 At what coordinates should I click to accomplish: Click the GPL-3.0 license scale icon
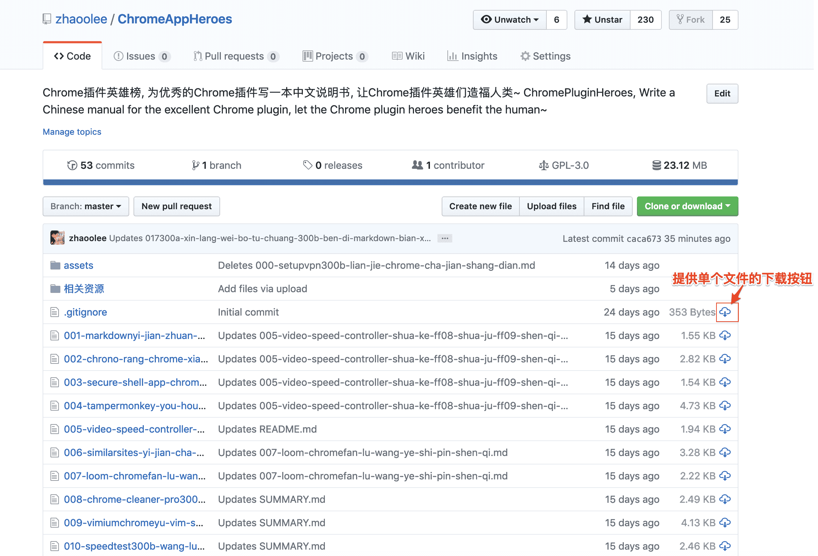click(x=543, y=165)
